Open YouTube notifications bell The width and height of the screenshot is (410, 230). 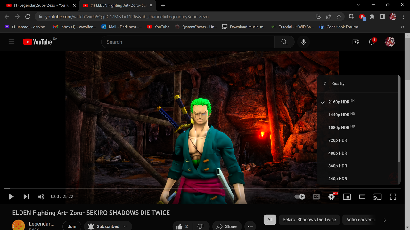tap(372, 42)
